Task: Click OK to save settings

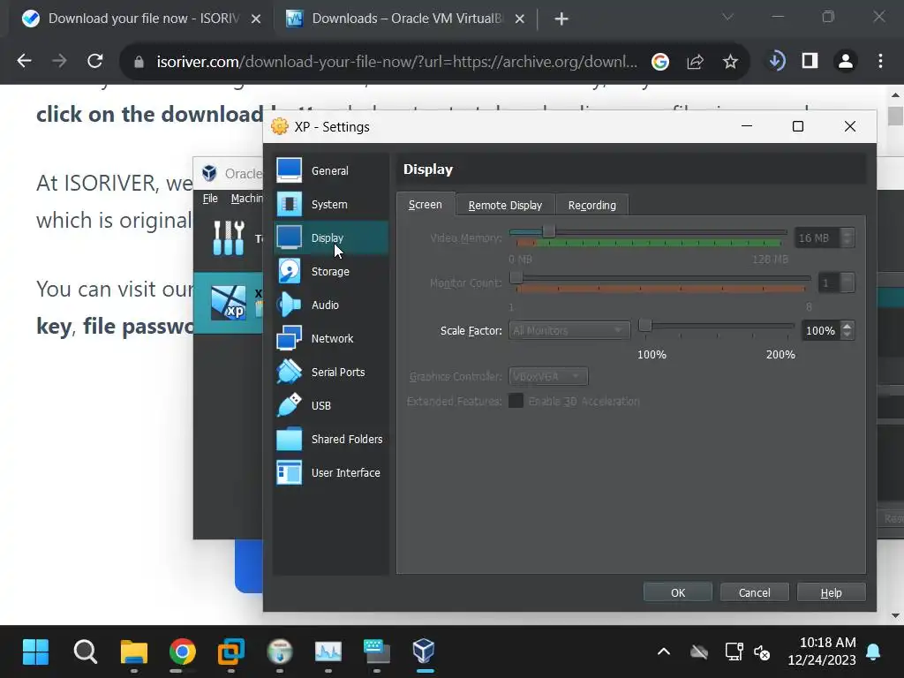Action: tap(678, 592)
